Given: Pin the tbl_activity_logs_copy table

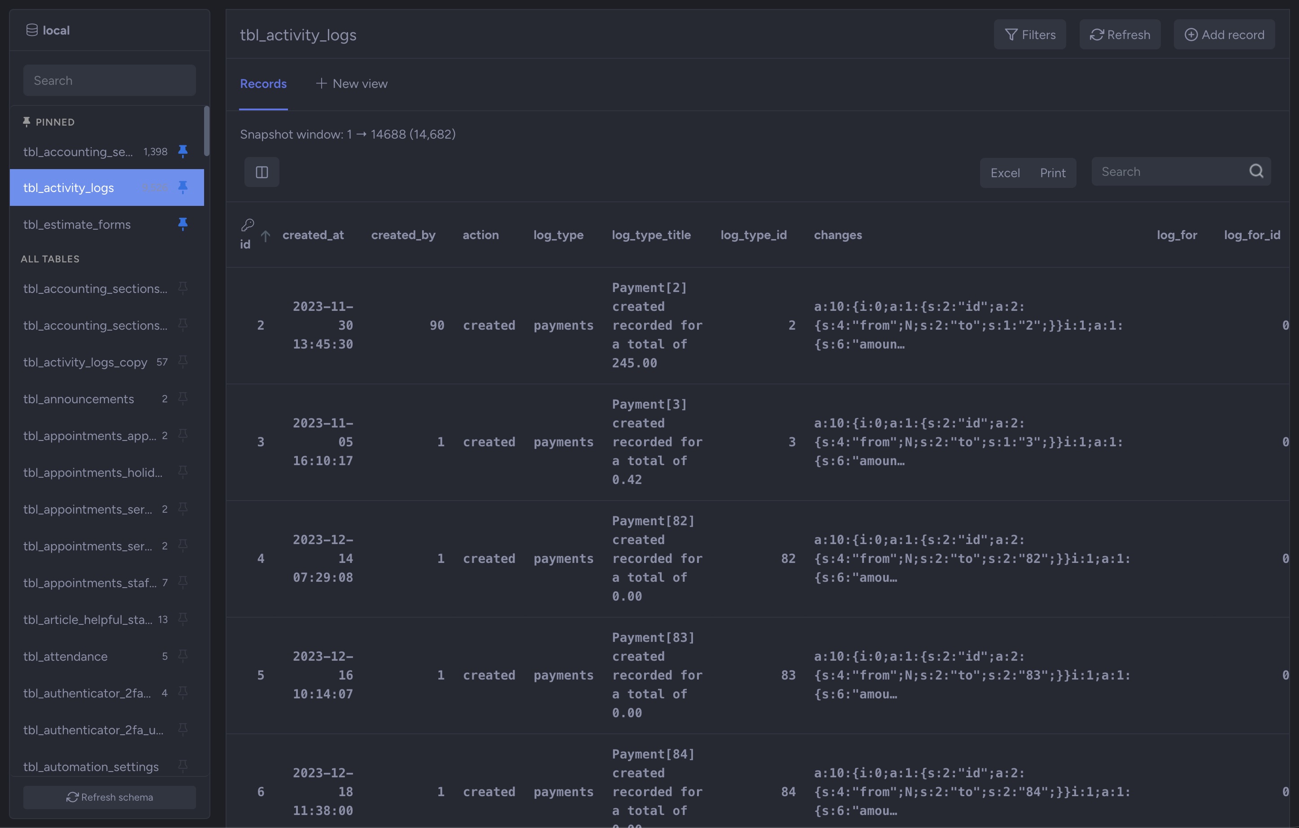Looking at the screenshot, I should click(183, 362).
